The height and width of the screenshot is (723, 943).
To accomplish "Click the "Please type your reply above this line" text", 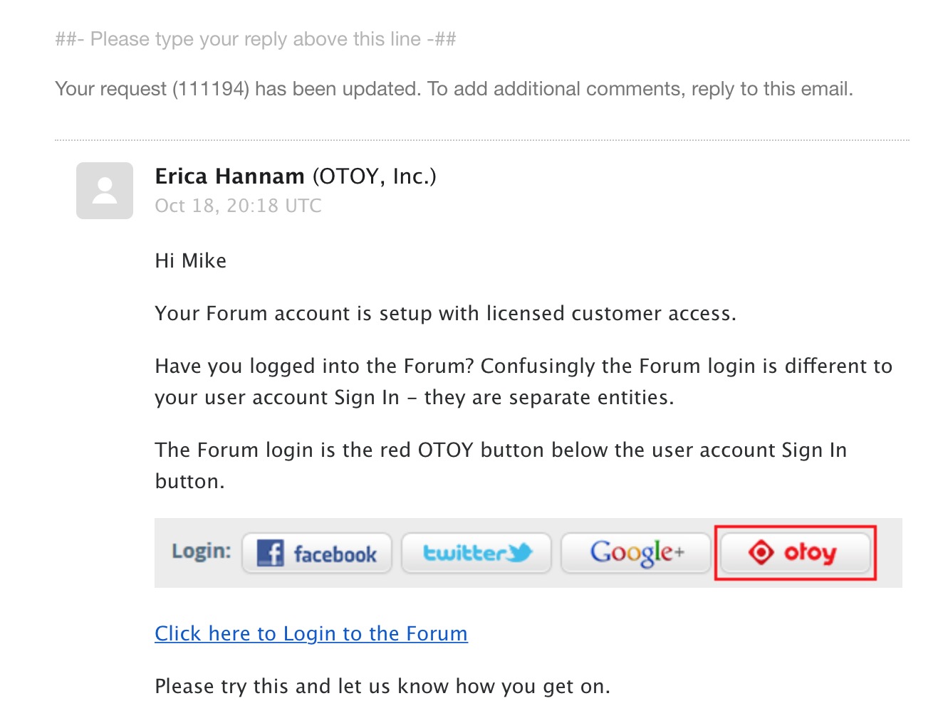I will tap(256, 39).
